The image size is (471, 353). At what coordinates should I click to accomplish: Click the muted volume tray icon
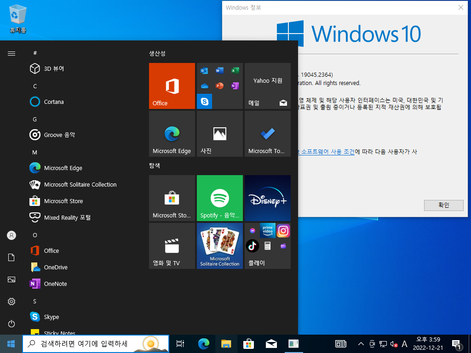tap(394, 344)
